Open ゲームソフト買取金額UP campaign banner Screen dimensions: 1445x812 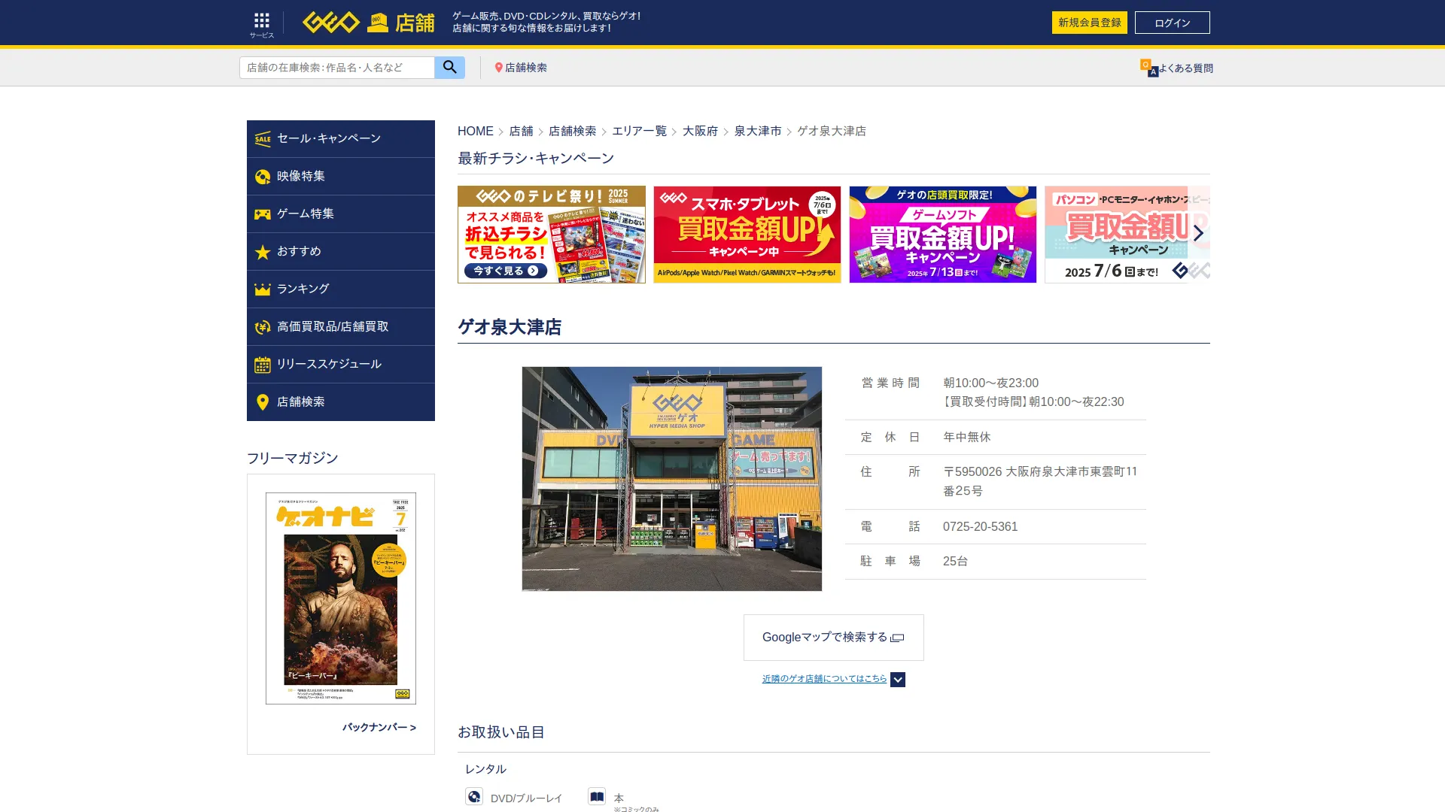[x=943, y=235]
